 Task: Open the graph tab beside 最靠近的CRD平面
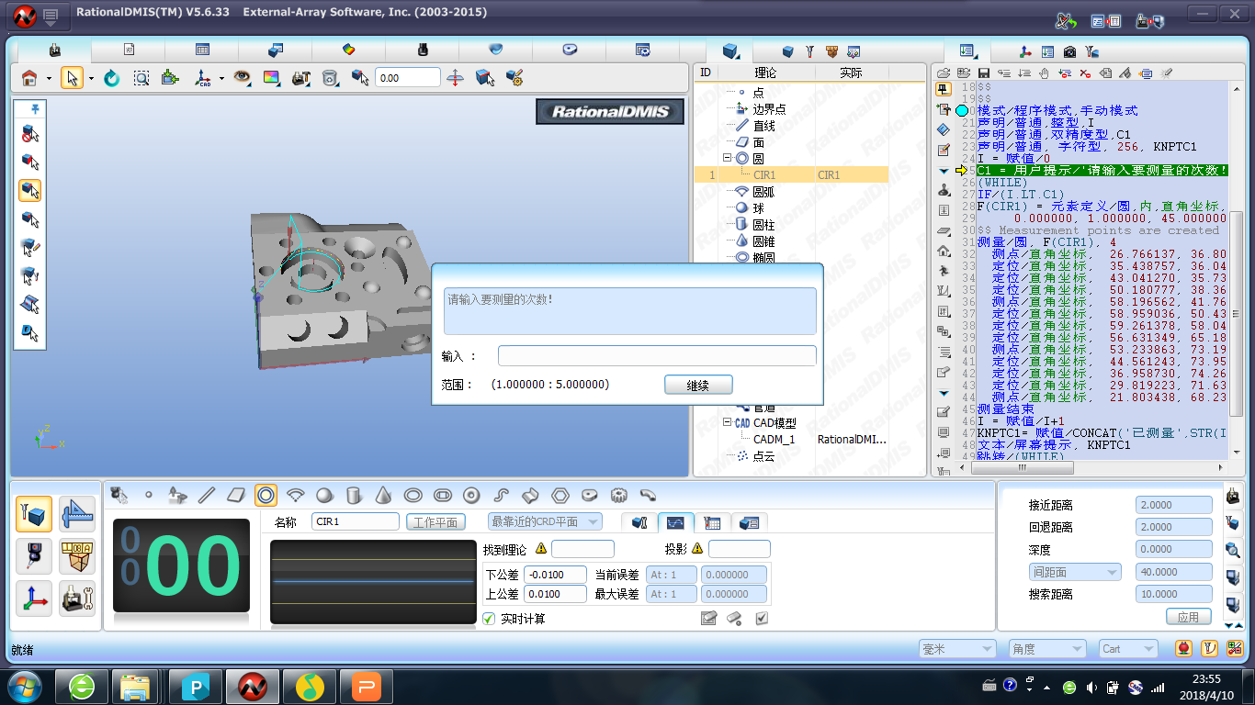675,522
